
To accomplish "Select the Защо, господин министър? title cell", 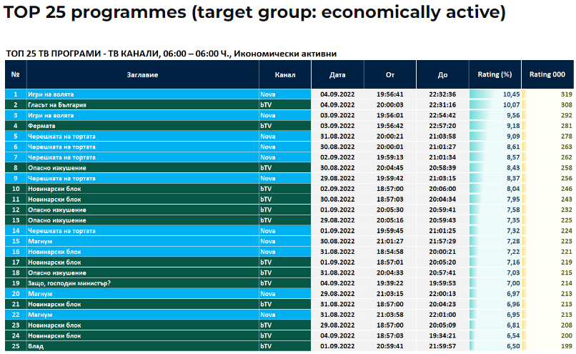I will point(68,283).
